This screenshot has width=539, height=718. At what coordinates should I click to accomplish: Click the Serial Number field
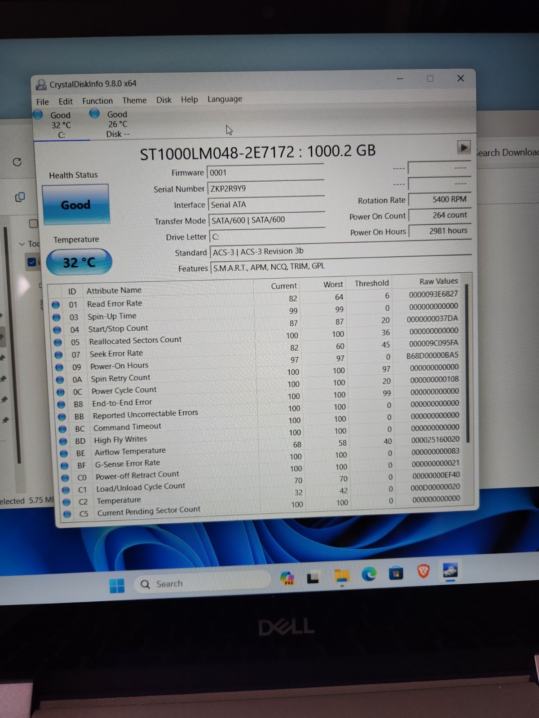[x=266, y=188]
